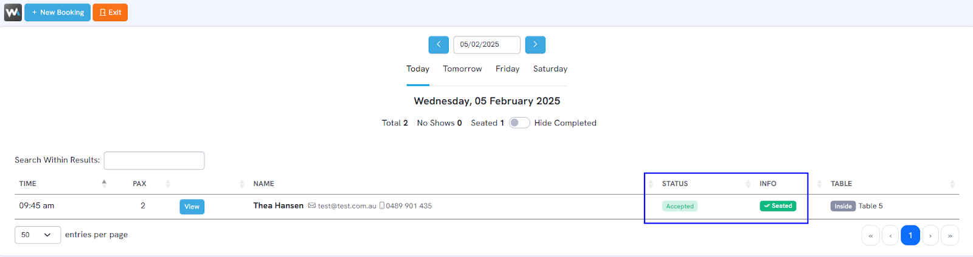Jump to last page of results
The height and width of the screenshot is (257, 973).
point(950,236)
